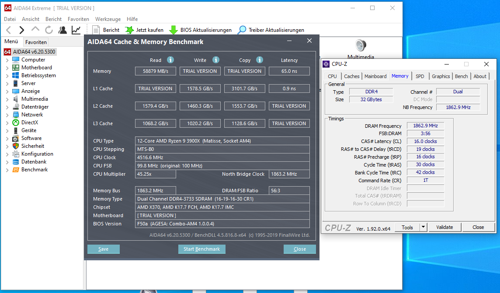Click the CAS# Latency 16.0 clocks value
Viewport: 500px width, 293px height.
point(425,141)
